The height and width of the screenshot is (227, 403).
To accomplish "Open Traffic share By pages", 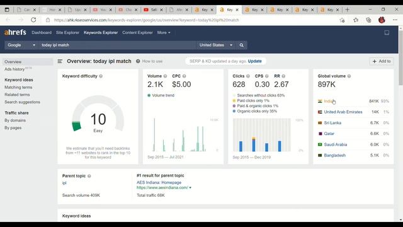I will [x=13, y=128].
